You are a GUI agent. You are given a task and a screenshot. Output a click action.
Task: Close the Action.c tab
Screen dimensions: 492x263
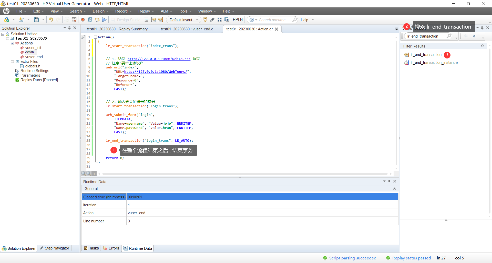pyautogui.click(x=276, y=29)
